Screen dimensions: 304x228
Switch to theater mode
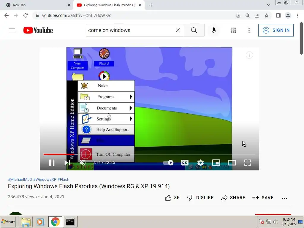[x=232, y=163]
